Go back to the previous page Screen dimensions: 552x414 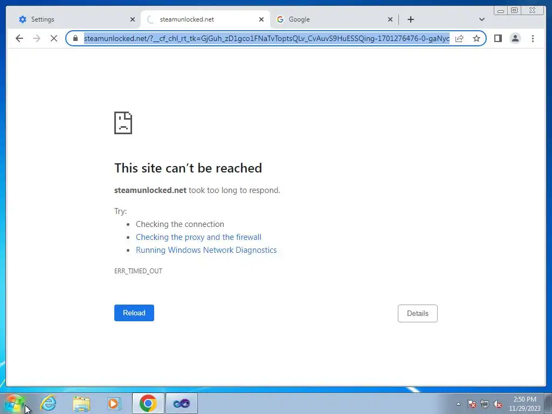19,38
